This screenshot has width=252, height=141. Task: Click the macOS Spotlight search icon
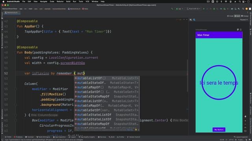click(x=240, y=2)
